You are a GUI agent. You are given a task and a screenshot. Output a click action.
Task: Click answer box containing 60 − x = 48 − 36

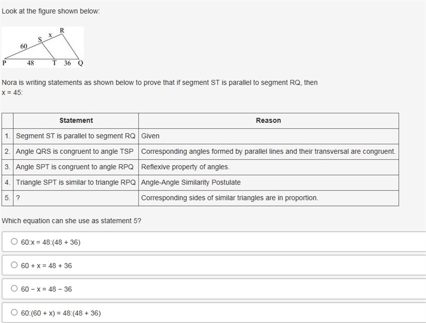coord(214,289)
